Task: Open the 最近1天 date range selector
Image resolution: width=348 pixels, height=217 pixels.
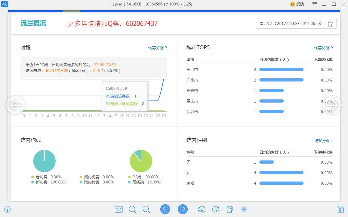Action: 289,23
